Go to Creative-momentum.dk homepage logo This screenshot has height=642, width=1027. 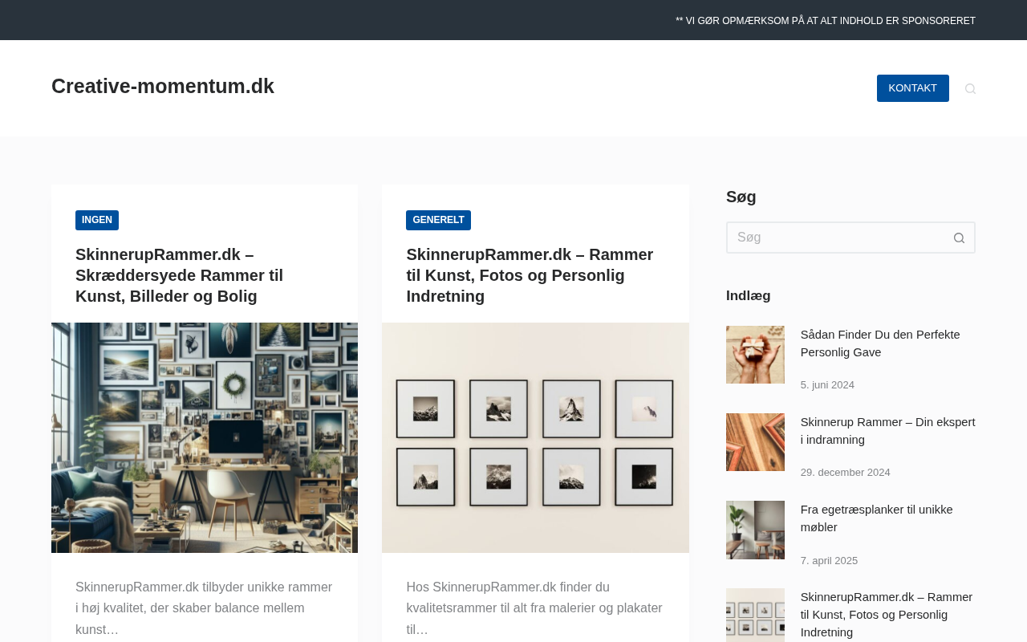tap(163, 86)
